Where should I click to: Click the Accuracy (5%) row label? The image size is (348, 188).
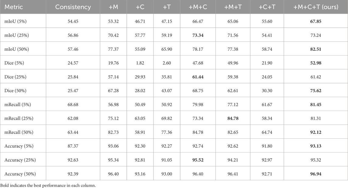click(x=19, y=146)
